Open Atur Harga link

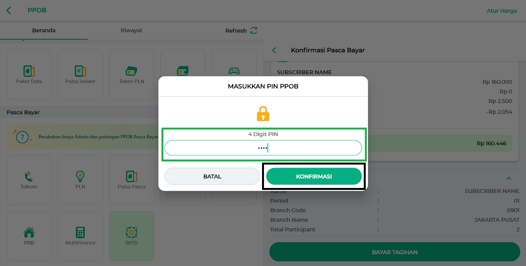click(502, 11)
